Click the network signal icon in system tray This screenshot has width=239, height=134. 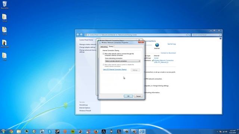pos(223,132)
